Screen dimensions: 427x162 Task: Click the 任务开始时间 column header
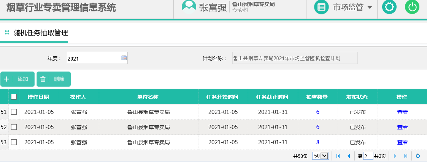pyautogui.click(x=222, y=97)
